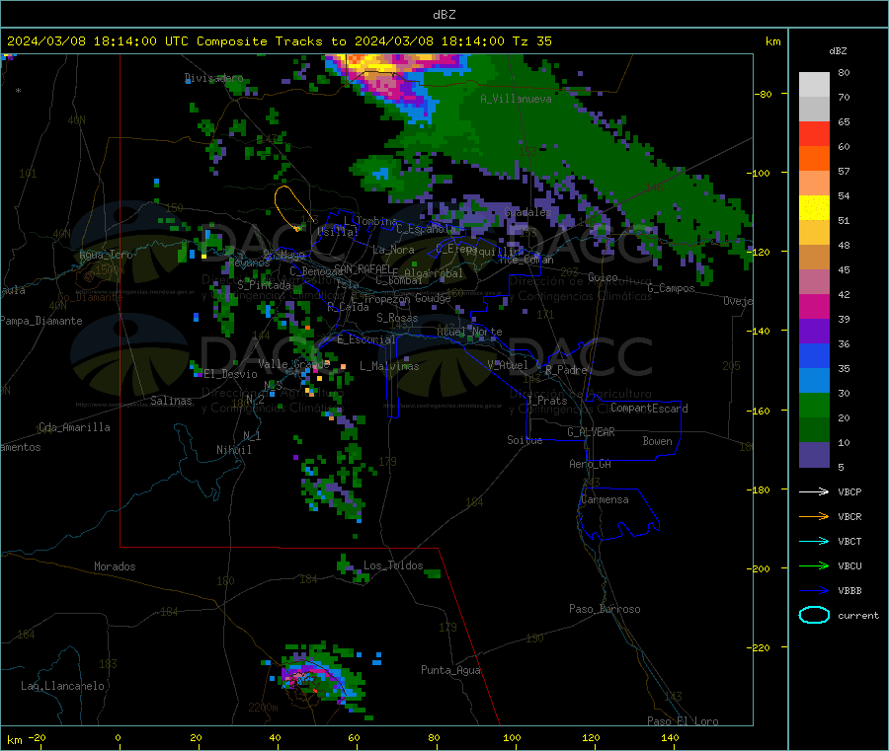Click the 'V_Atuel' map label
The height and width of the screenshot is (751, 889).
508,365
